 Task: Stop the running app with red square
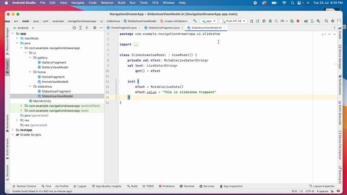coord(298,21)
